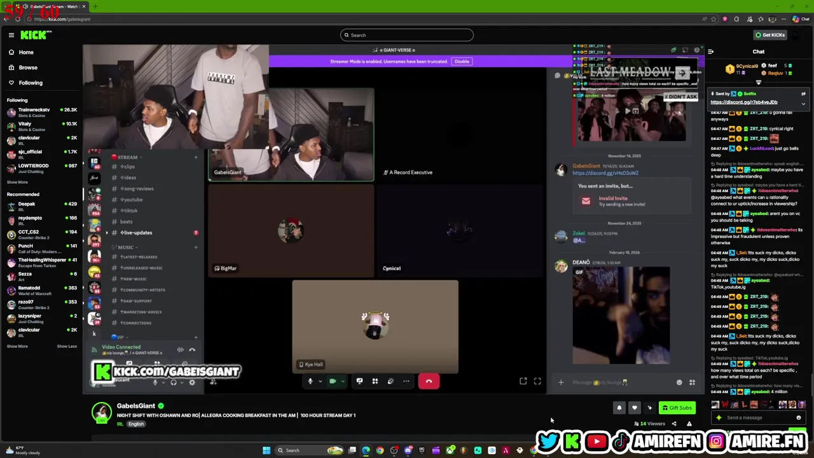Screen dimensions: 814x458
Task: Hang up the Discord call
Action: coord(429,381)
